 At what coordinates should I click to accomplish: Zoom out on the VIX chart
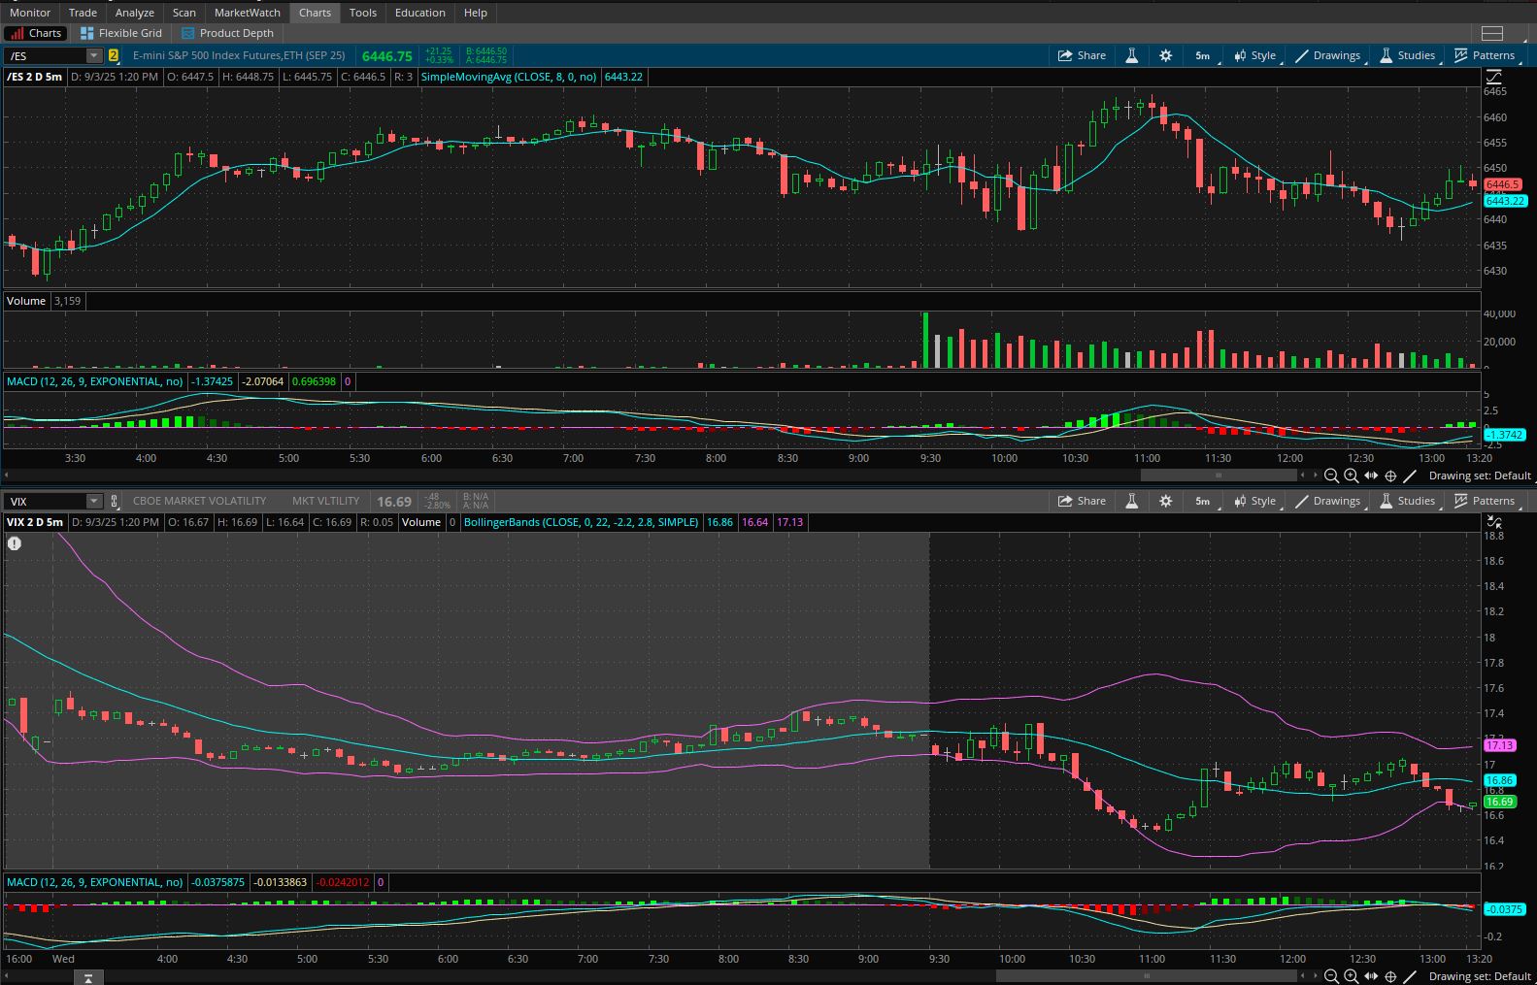pyautogui.click(x=1332, y=976)
